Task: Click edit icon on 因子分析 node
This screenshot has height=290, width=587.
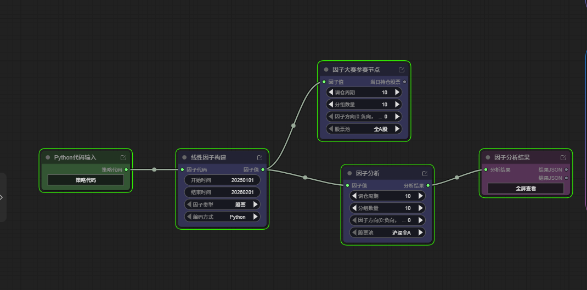Action: (x=425, y=173)
